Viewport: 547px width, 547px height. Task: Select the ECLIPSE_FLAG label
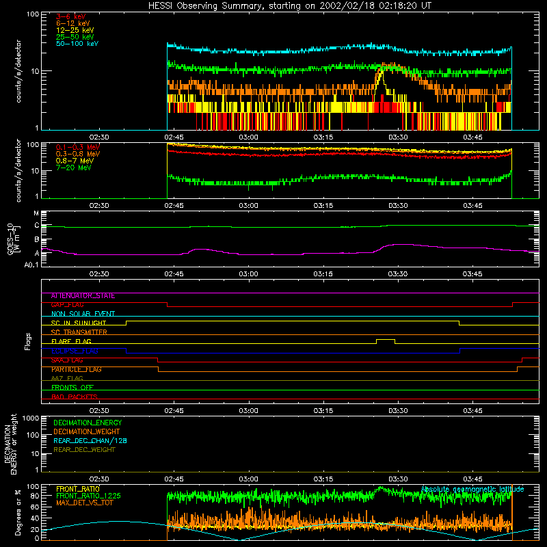tap(75, 351)
